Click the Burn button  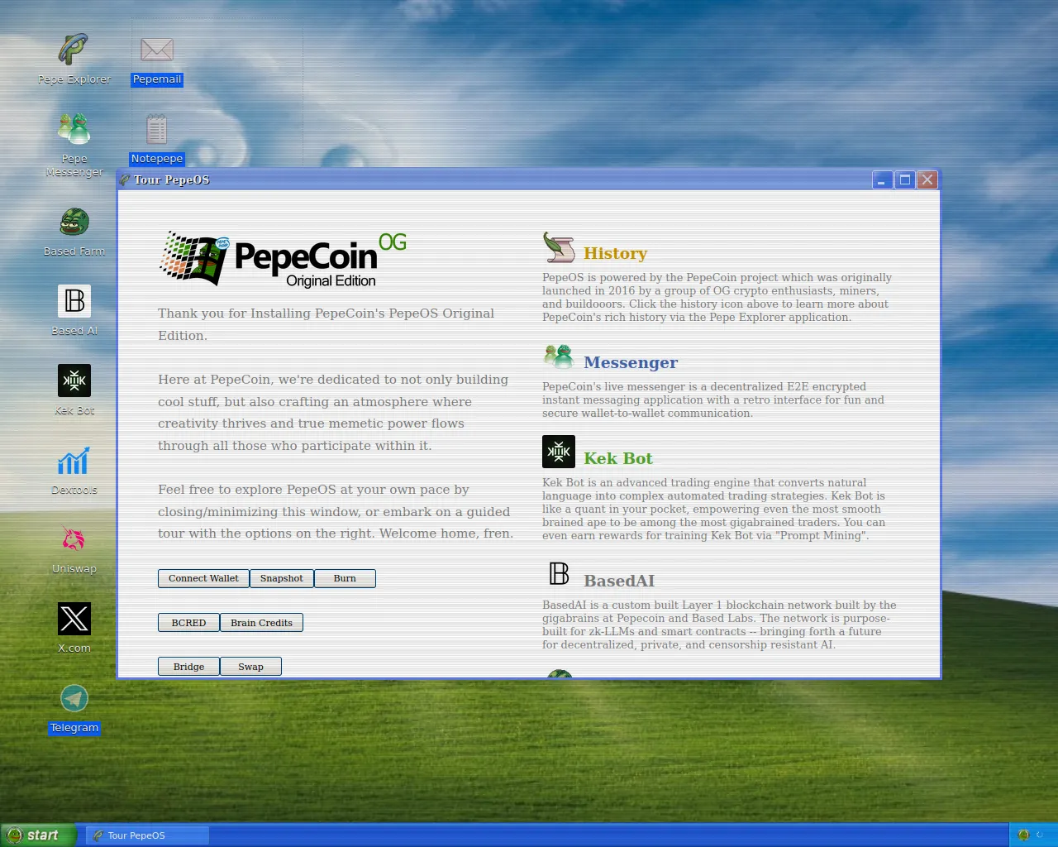[345, 578]
